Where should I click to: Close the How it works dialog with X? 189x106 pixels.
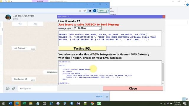[x=164, y=16]
